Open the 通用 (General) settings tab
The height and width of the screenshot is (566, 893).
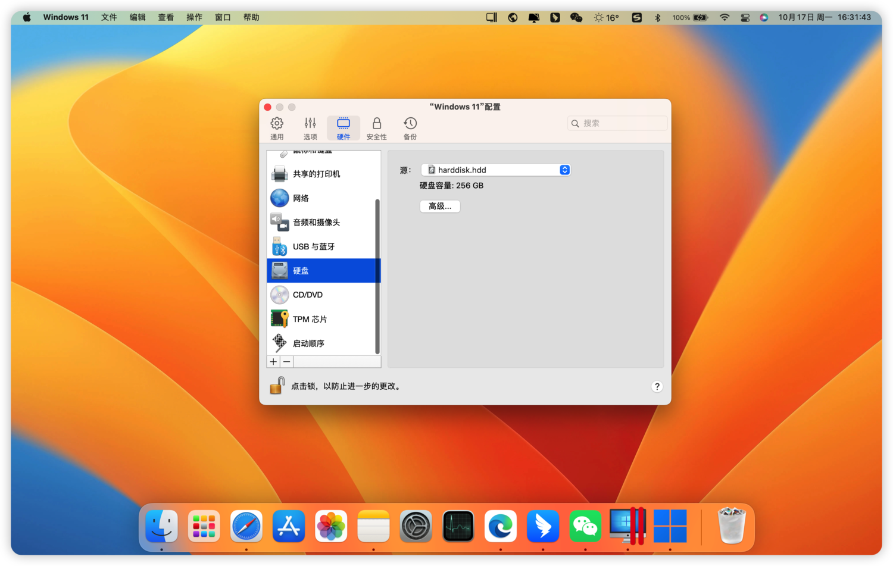pos(277,129)
